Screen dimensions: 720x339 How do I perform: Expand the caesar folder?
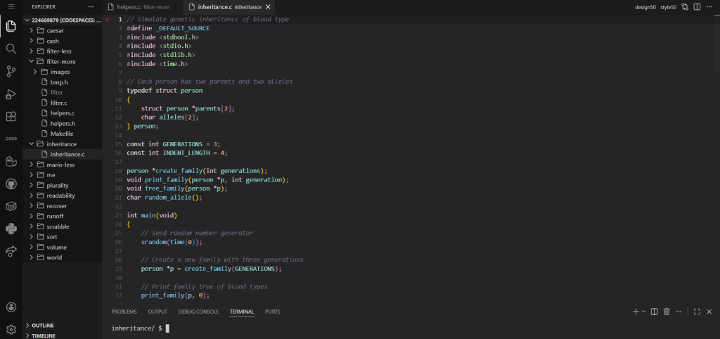pyautogui.click(x=55, y=31)
